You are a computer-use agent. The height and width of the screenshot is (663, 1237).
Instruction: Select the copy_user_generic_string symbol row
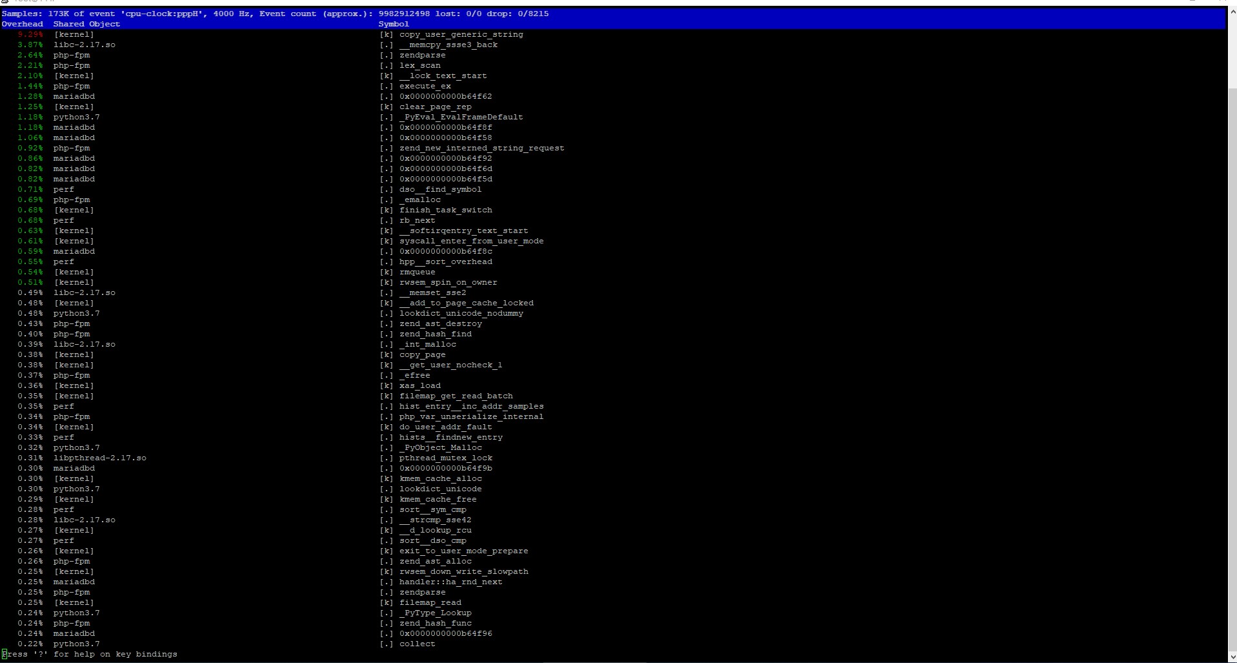[x=461, y=34]
